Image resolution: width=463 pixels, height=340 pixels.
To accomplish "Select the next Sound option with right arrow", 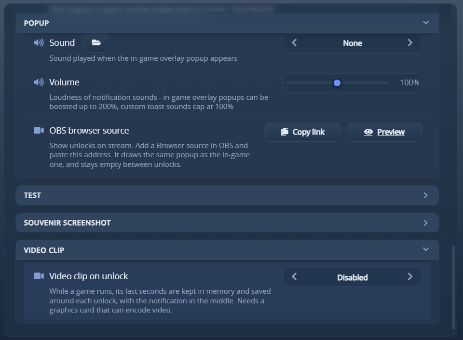I will point(410,43).
